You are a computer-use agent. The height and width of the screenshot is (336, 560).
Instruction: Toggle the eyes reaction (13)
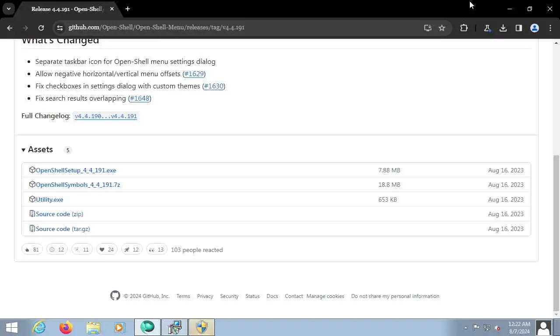coord(157,250)
